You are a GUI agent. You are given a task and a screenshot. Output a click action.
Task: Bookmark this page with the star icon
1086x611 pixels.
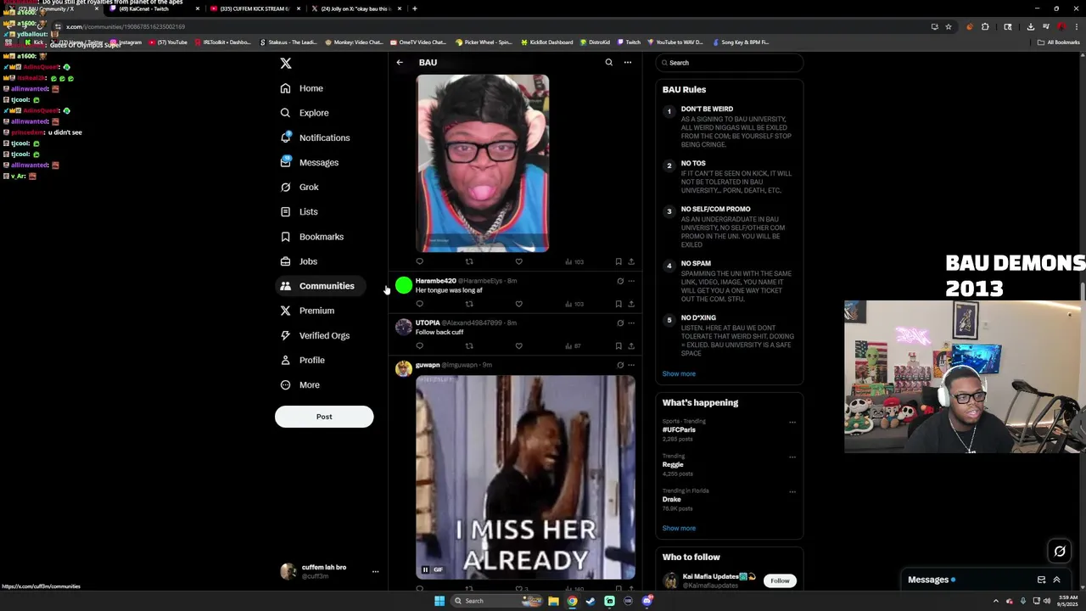click(x=949, y=26)
